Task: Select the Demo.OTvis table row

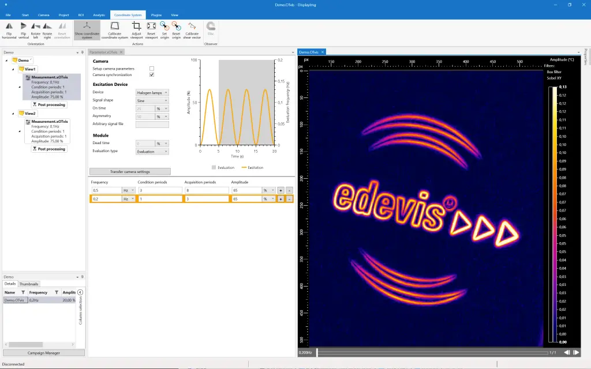Action: tap(40, 300)
